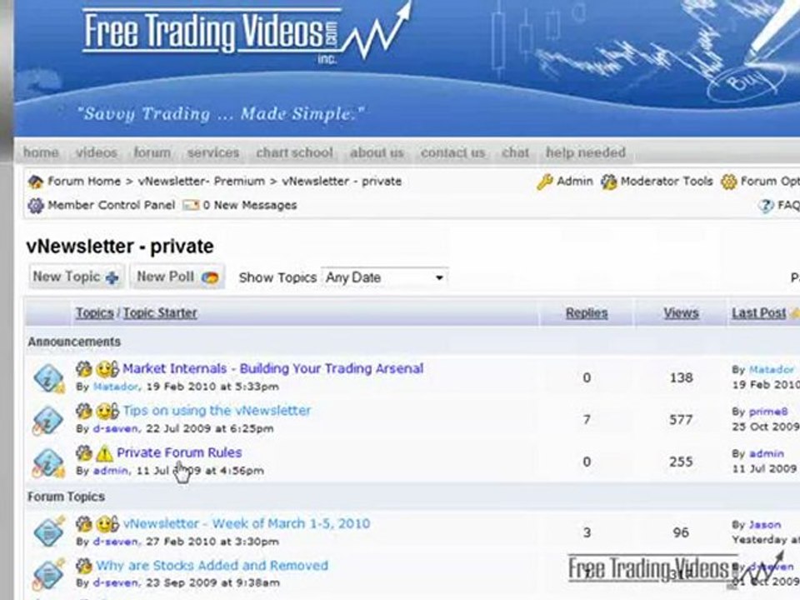The width and height of the screenshot is (800, 600).
Task: Click the pinned topic icon for Week of March 1-5
Action: pyautogui.click(x=49, y=532)
